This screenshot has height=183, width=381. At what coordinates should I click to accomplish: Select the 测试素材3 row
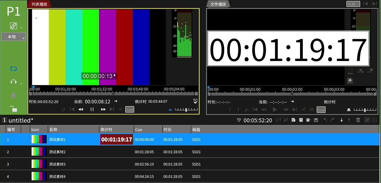190,164
